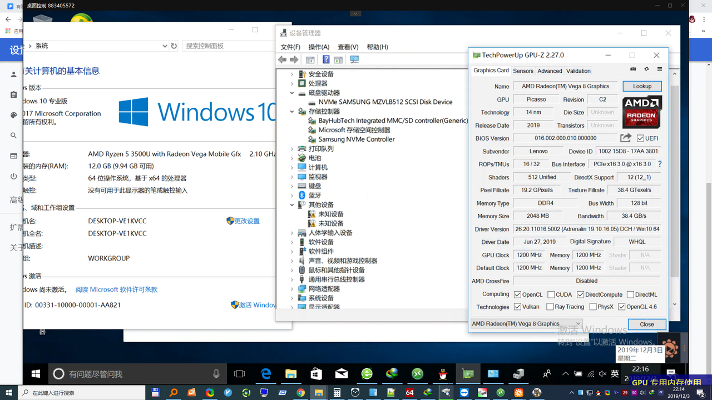Click 激活 Windows link in System window
This screenshot has height=400, width=712.
pyautogui.click(x=257, y=305)
